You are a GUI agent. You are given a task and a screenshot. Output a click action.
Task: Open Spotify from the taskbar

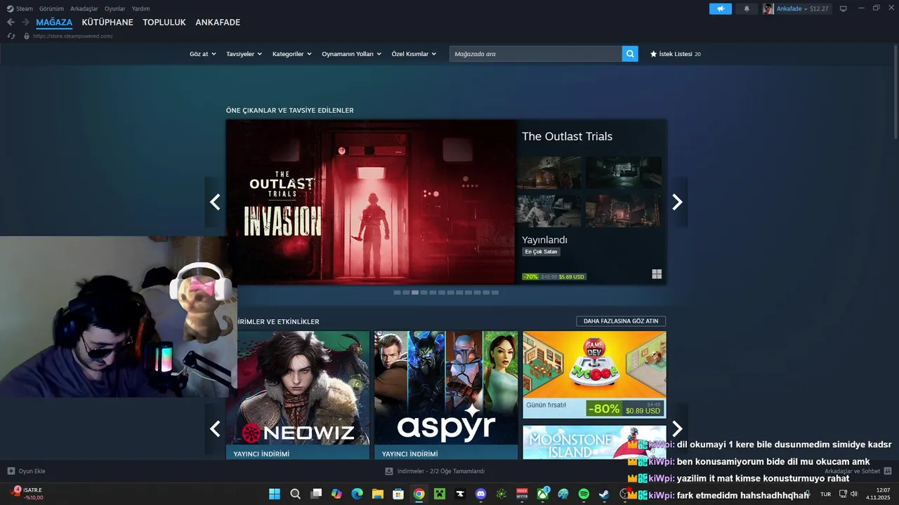pyautogui.click(x=584, y=494)
